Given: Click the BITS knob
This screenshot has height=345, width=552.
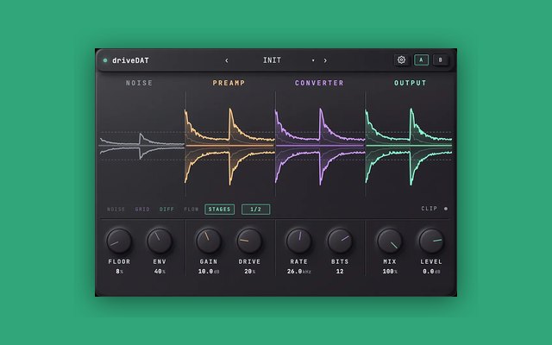Looking at the screenshot, I should point(340,241).
